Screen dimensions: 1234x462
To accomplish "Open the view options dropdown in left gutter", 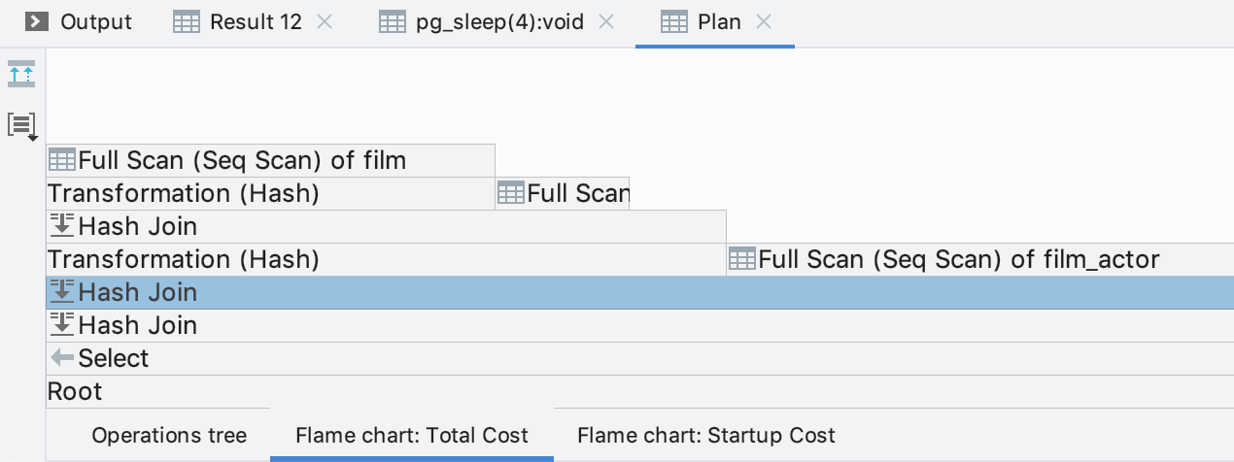I will click(x=21, y=125).
